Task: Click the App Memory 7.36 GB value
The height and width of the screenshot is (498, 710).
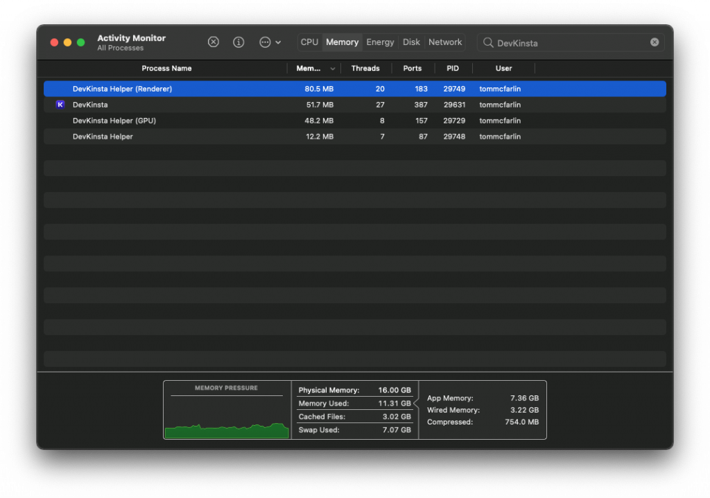Action: click(x=524, y=398)
